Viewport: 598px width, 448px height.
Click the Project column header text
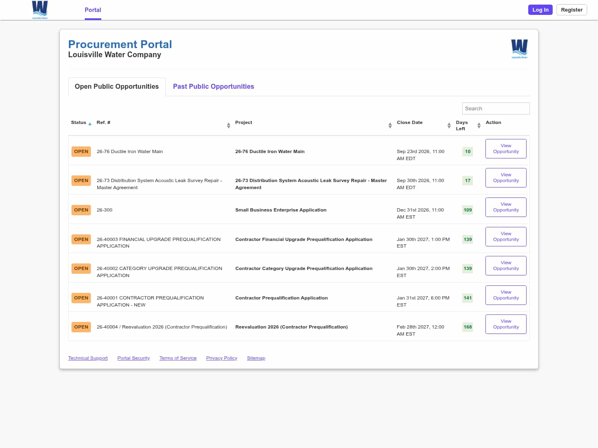point(244,122)
